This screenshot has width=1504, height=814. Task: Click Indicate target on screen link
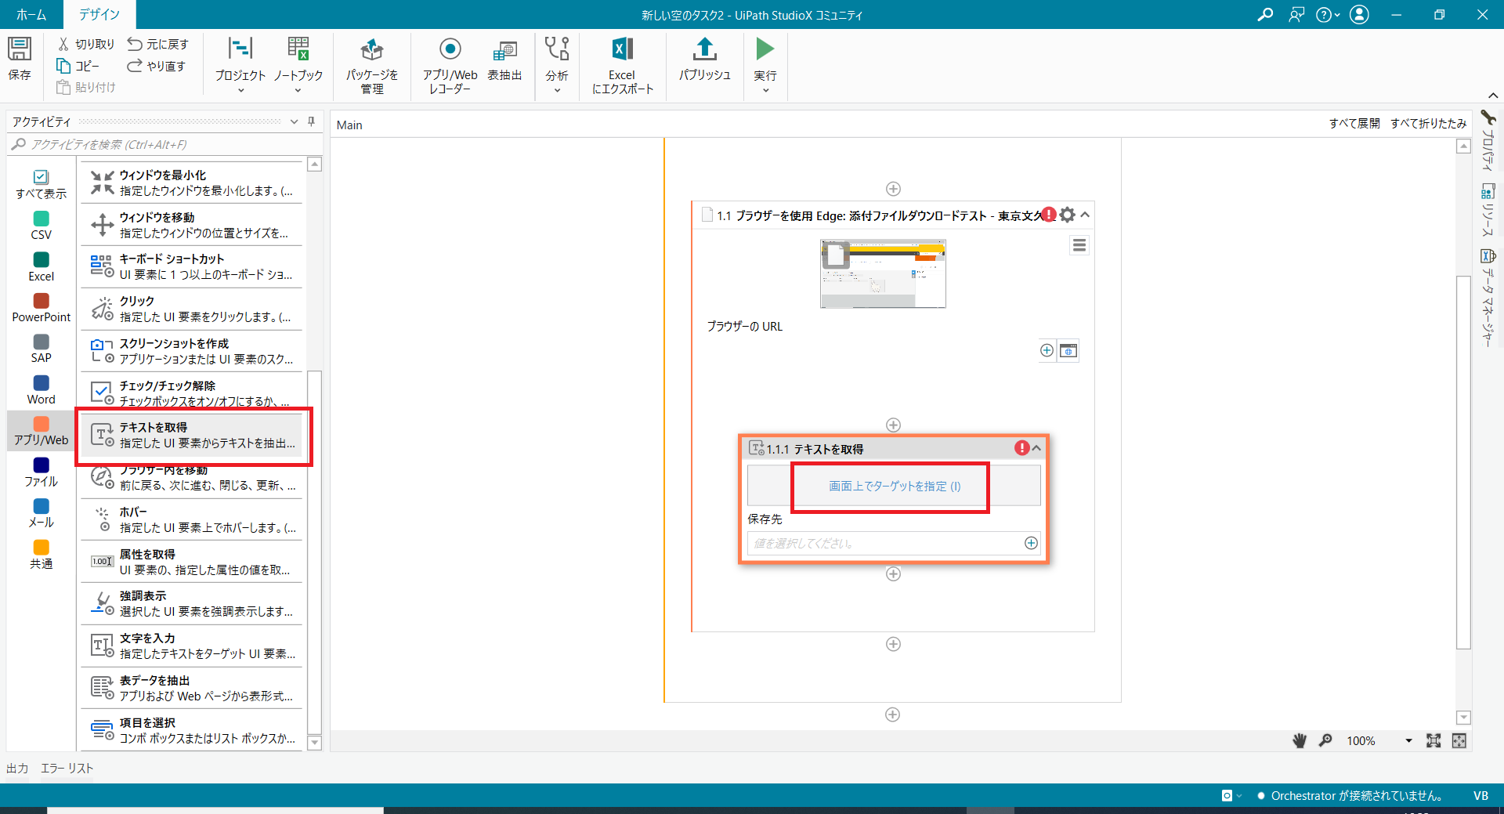click(x=894, y=487)
